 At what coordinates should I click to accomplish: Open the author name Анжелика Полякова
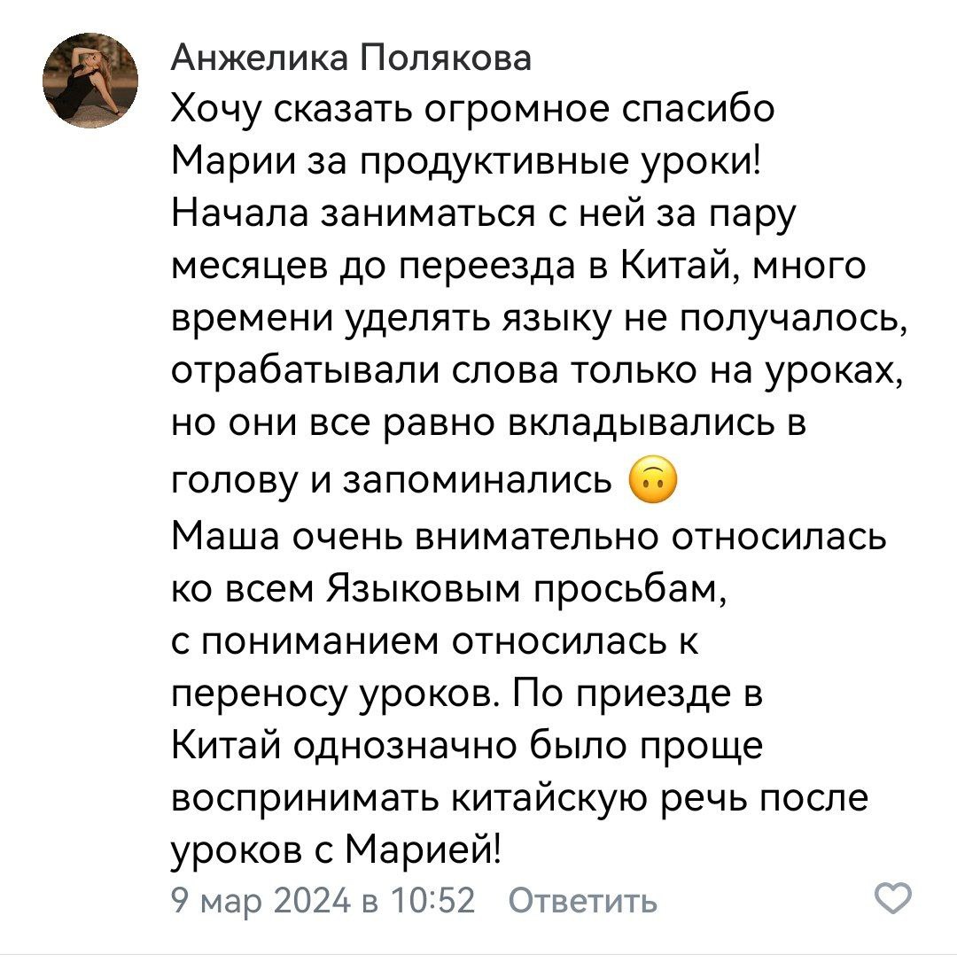[x=351, y=58]
